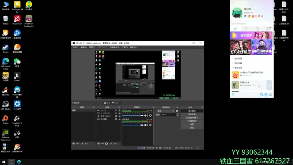The height and width of the screenshot is (165, 293).
Task: Open 设置 from OBS Controls panel
Action: (192, 124)
